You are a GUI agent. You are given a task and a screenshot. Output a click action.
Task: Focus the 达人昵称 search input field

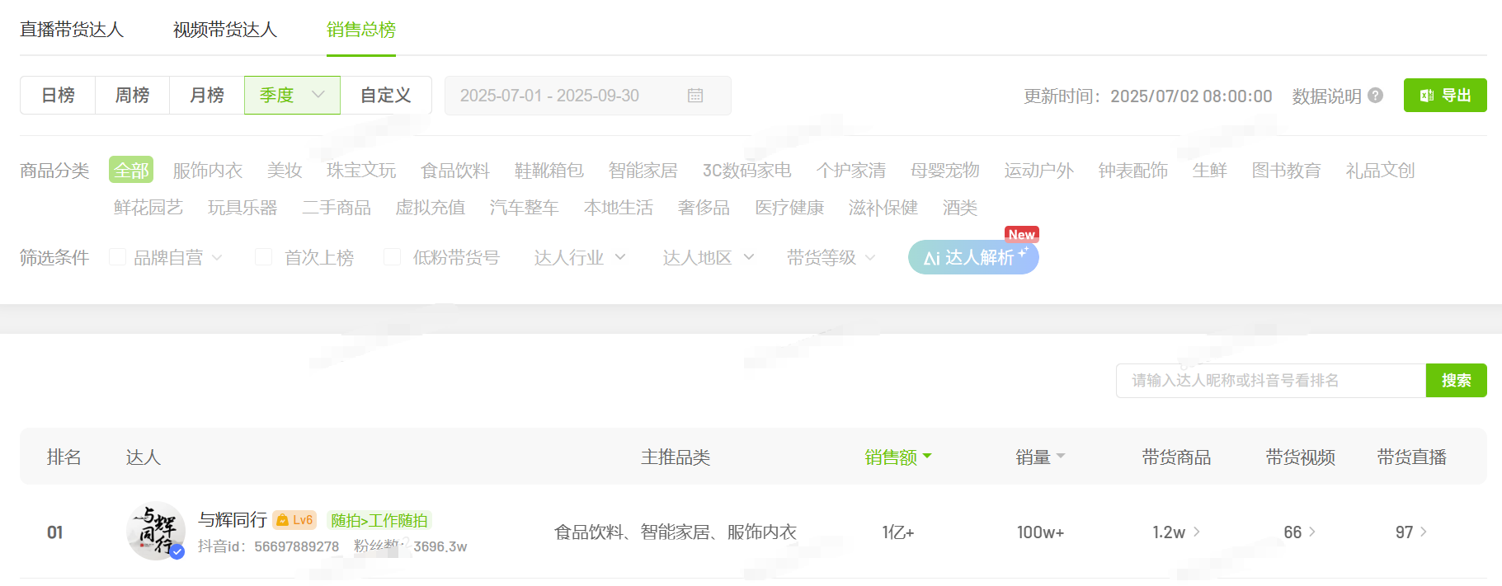coord(1270,381)
